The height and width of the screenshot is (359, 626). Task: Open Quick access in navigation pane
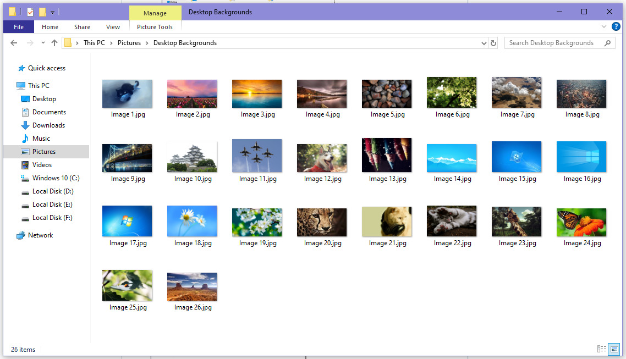click(46, 68)
